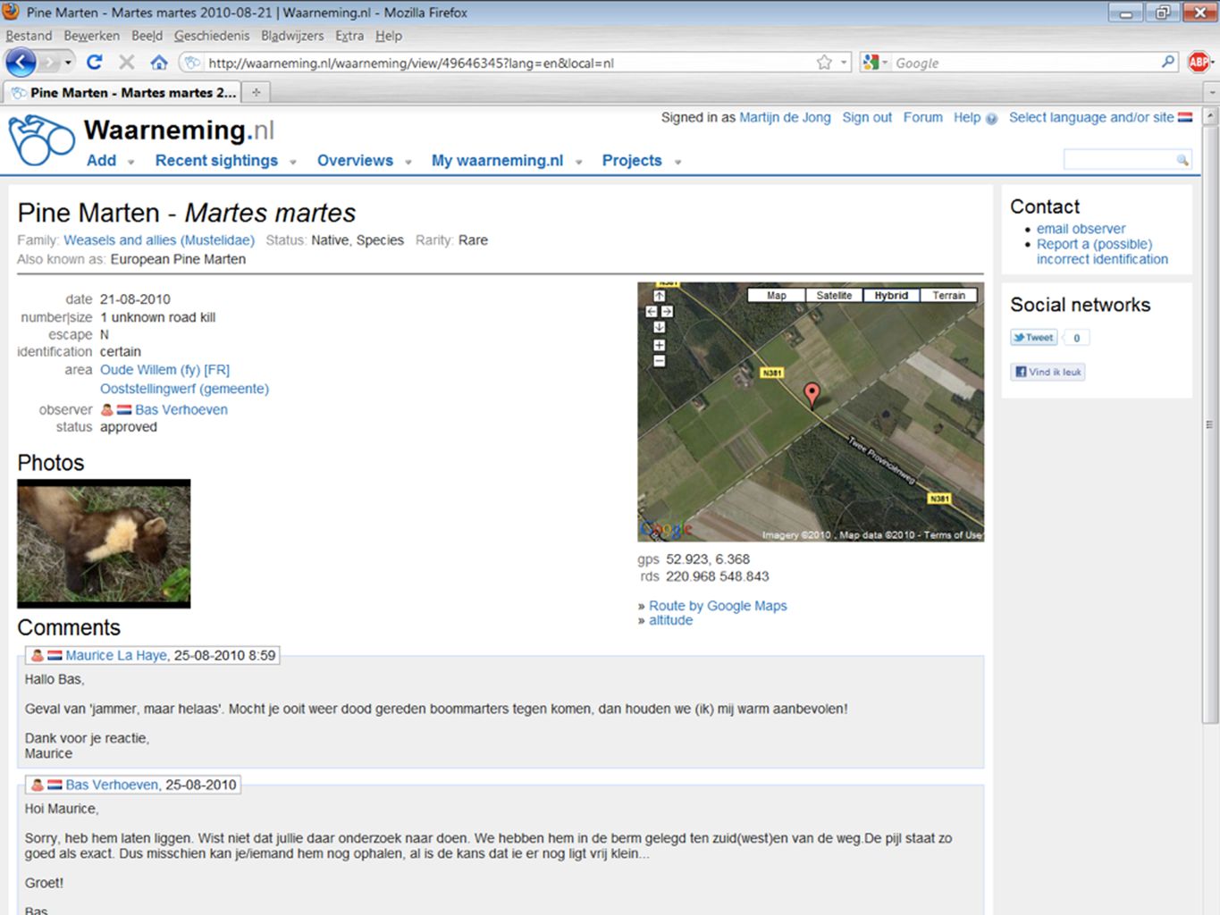
Task: Zoom out the map with minus control
Action: point(659,362)
